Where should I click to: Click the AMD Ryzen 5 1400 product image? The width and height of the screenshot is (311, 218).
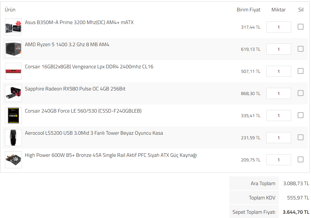point(13,49)
